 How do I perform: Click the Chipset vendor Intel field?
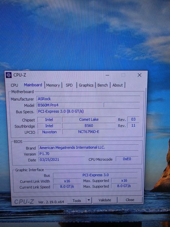click(x=49, y=120)
